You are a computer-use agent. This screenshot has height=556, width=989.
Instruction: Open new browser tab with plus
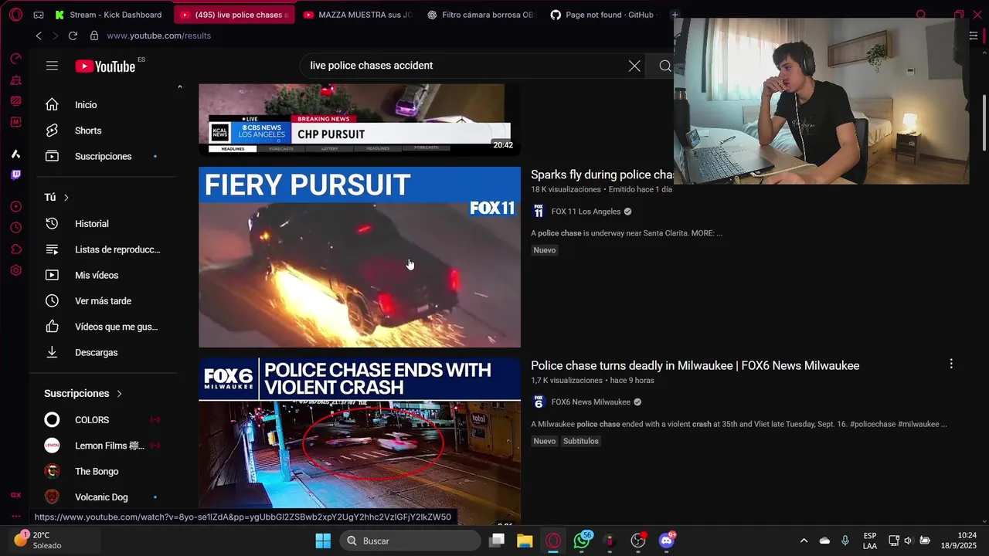pyautogui.click(x=675, y=15)
